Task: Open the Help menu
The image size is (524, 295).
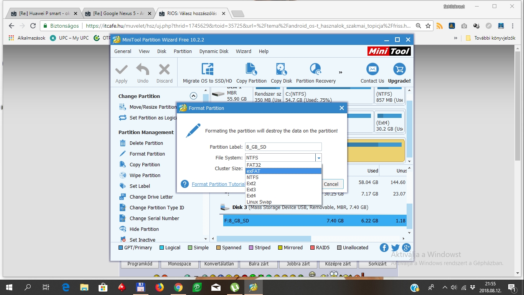Action: [264, 51]
